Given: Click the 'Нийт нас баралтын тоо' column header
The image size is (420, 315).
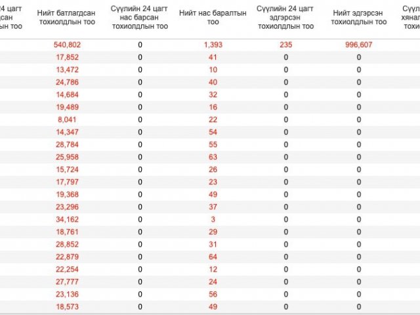Looking at the screenshot, I should (213, 18).
